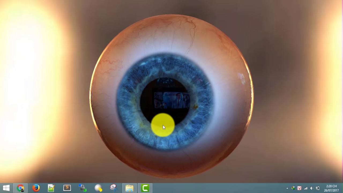Expand hidden system tray icons
This screenshot has height=193, width=343.
tap(287, 188)
